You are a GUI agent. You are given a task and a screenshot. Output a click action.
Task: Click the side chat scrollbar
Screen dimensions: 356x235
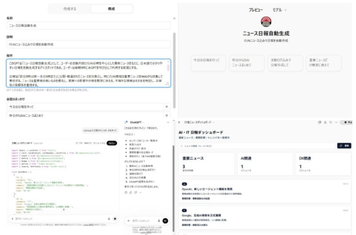click(174, 188)
